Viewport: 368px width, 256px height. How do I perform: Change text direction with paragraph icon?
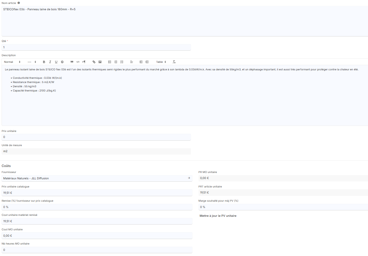(x=84, y=62)
